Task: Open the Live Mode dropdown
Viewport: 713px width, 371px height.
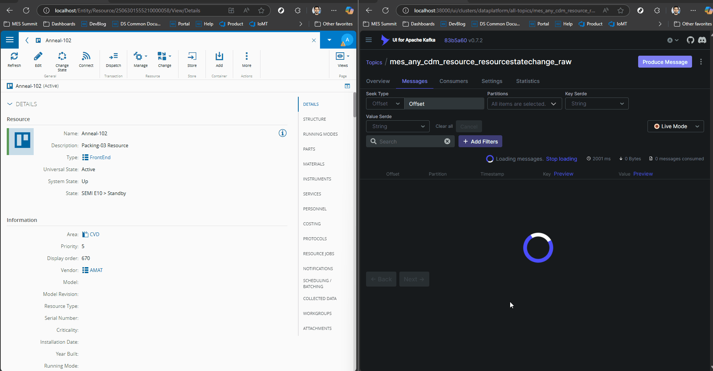Action: 676,126
